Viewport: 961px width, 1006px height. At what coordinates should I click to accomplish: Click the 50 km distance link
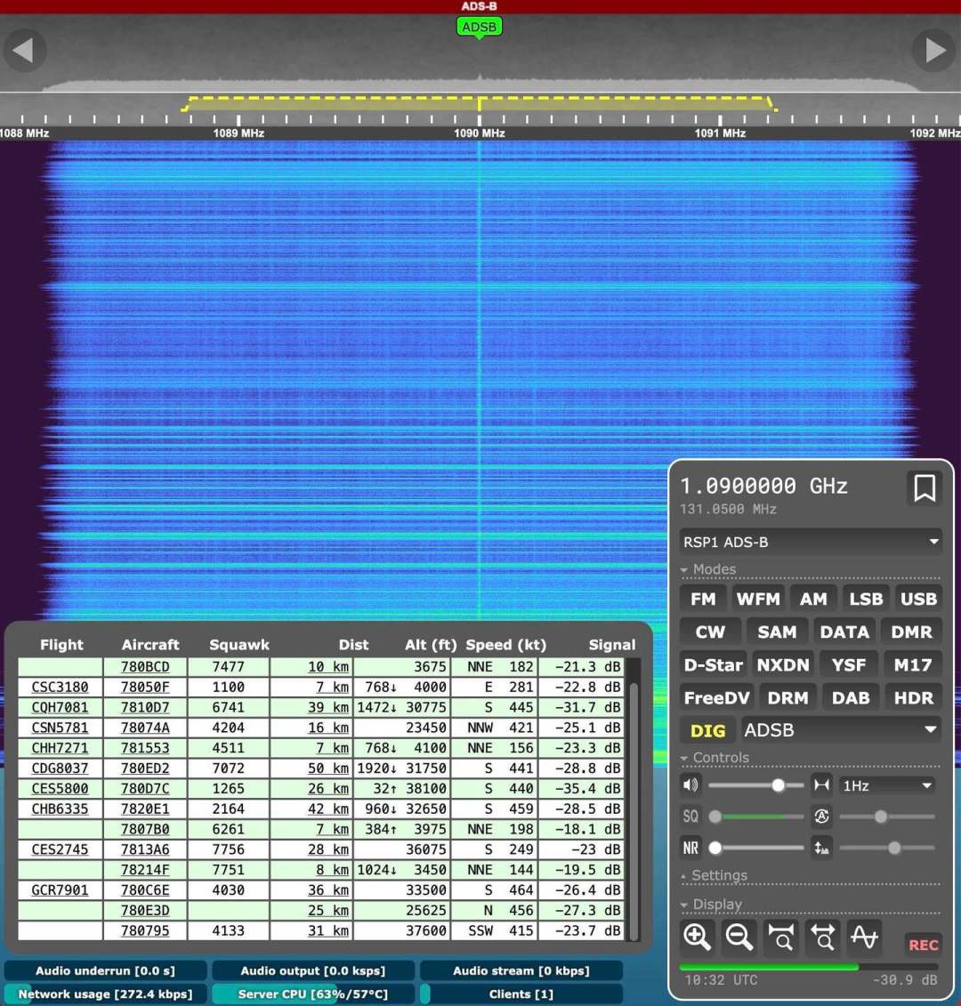coord(328,768)
